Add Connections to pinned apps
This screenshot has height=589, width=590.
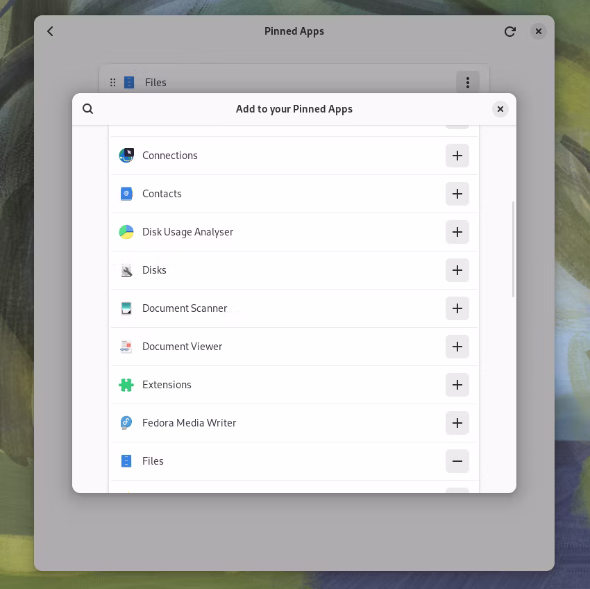coord(457,156)
